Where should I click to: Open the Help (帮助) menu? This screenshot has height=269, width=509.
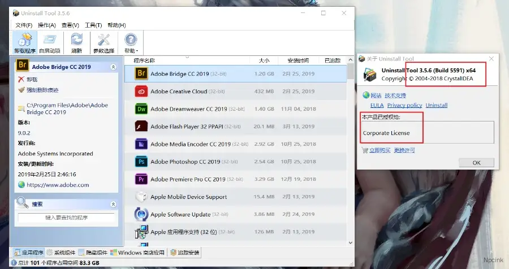(117, 25)
